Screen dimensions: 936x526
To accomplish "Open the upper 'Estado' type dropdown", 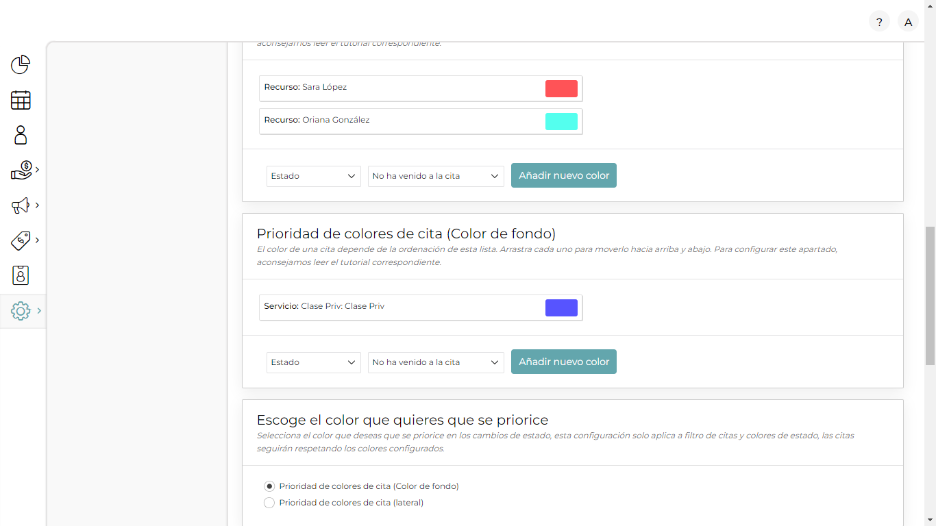I will tap(314, 176).
